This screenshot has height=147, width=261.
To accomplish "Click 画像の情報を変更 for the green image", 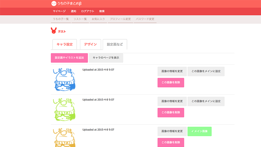I will pos(172,101).
